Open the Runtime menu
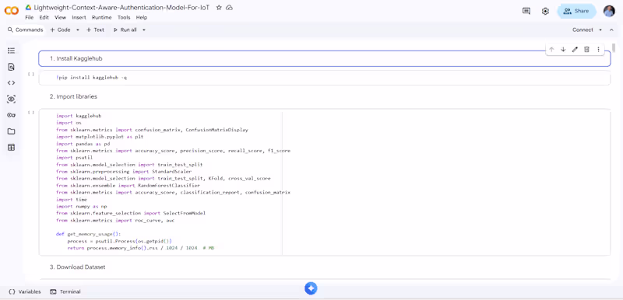 [102, 17]
